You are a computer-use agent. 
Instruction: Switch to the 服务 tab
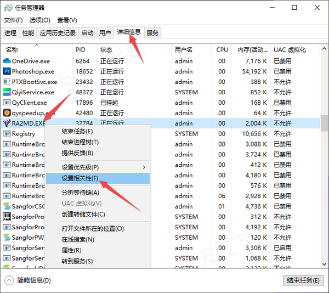click(152, 33)
